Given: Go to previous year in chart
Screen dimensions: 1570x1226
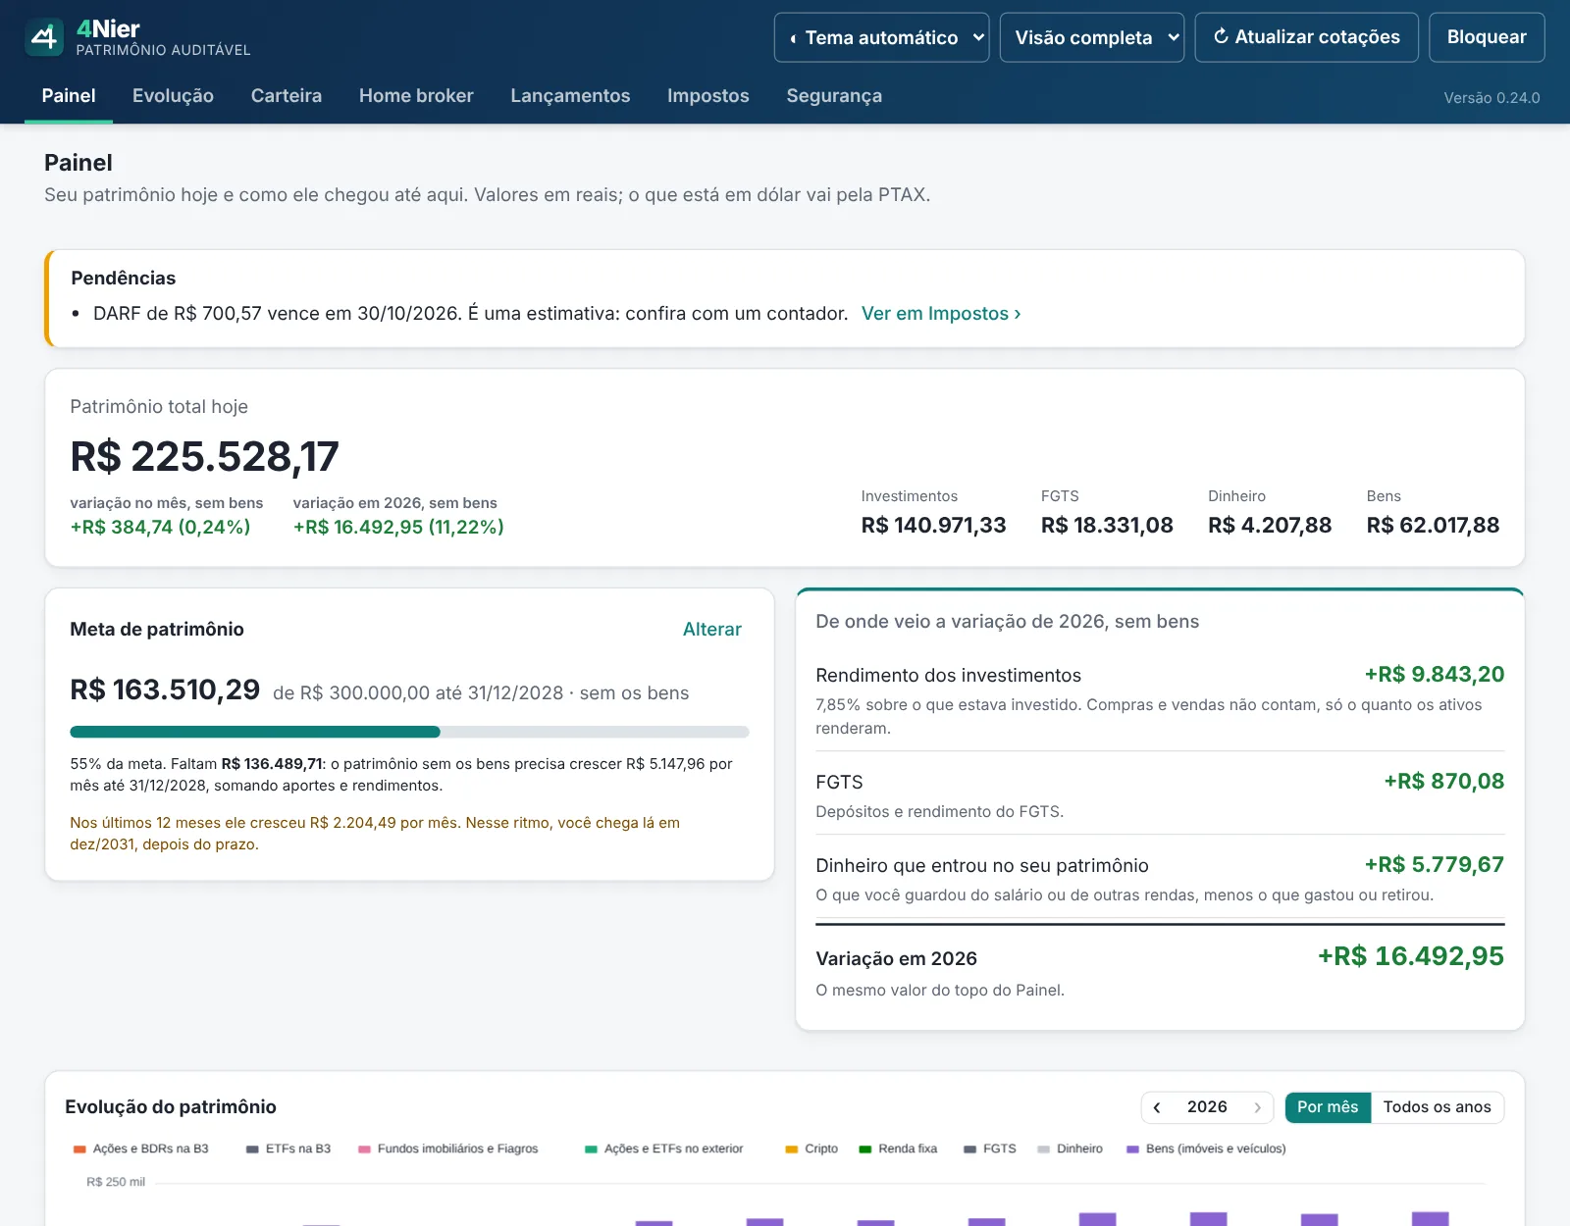Looking at the screenshot, I should coord(1157,1107).
